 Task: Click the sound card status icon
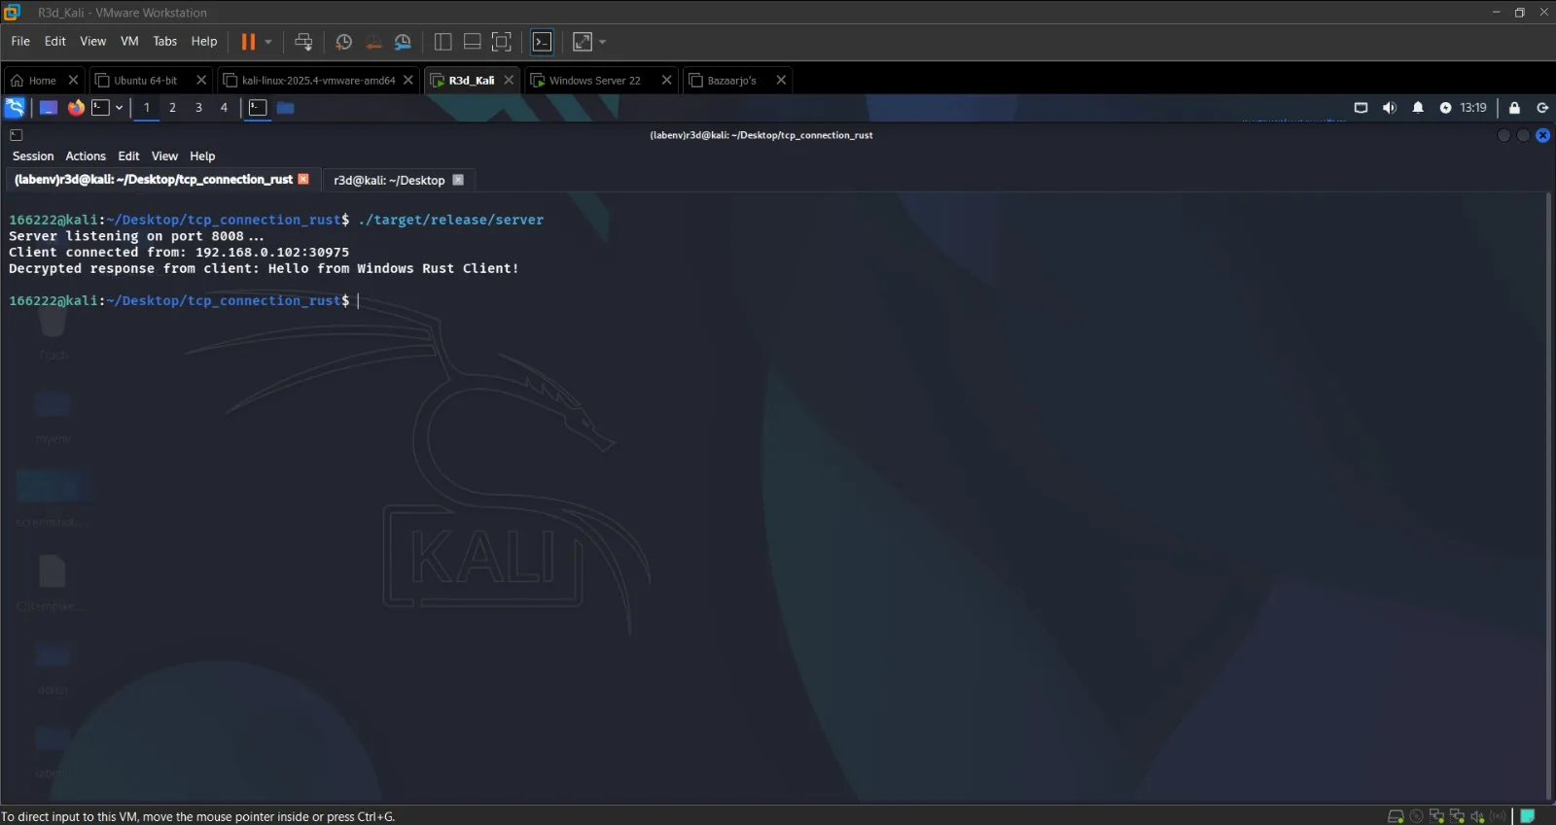tap(1477, 816)
